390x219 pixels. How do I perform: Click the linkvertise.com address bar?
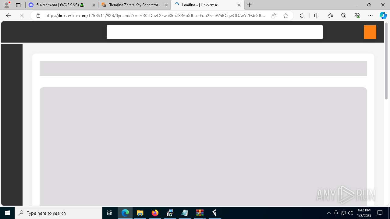pos(155,16)
